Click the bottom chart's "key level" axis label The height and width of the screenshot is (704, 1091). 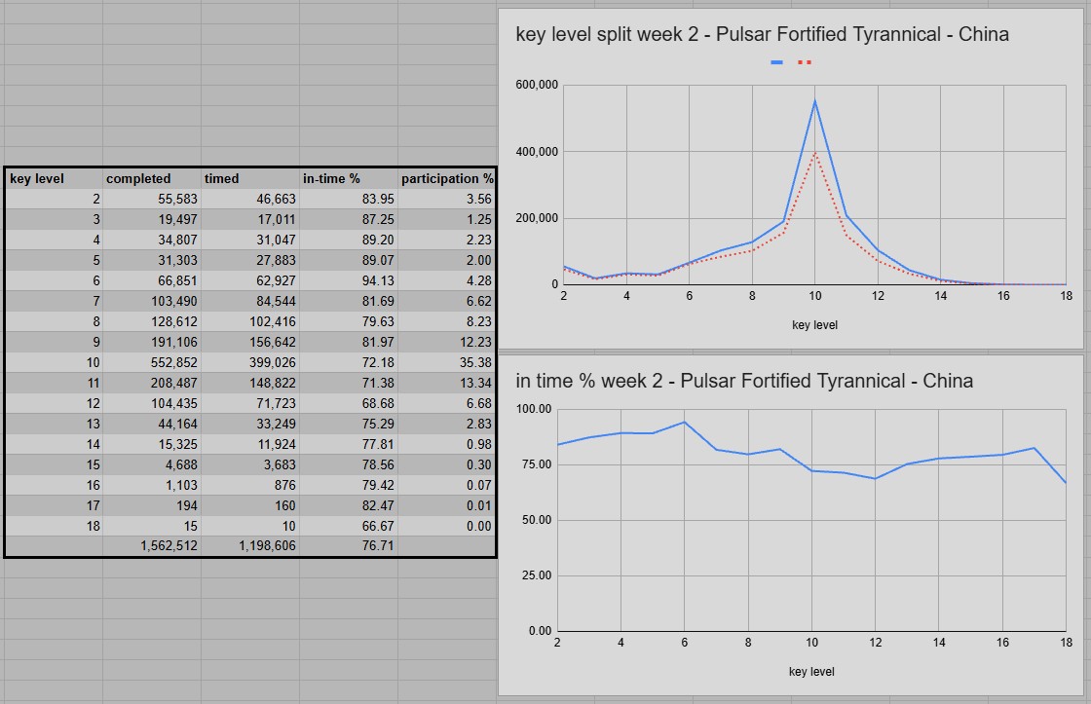(811, 671)
